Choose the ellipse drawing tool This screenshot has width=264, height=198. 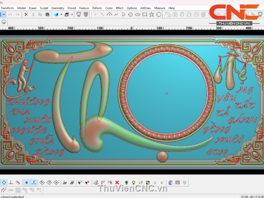coord(138,15)
